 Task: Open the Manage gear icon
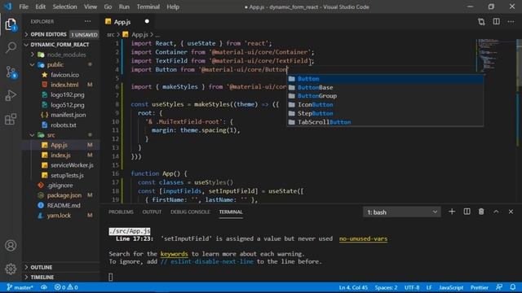[11, 269]
